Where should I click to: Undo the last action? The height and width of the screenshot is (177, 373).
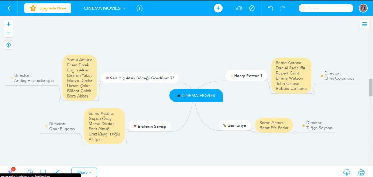coord(270,8)
